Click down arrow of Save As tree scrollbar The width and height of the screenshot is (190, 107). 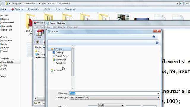(72, 88)
